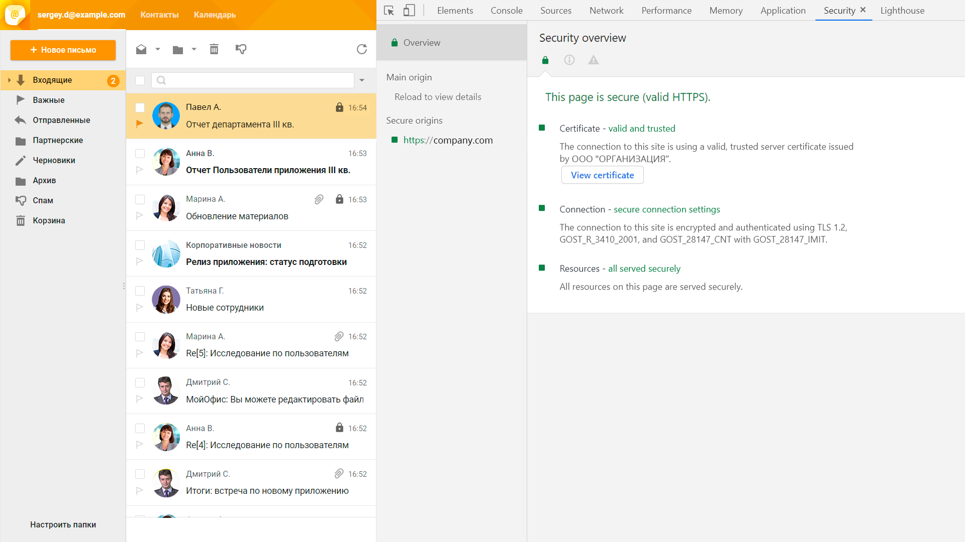This screenshot has height=542, width=965.
Task: Click the warning triangle icon in DevTools
Action: click(593, 60)
